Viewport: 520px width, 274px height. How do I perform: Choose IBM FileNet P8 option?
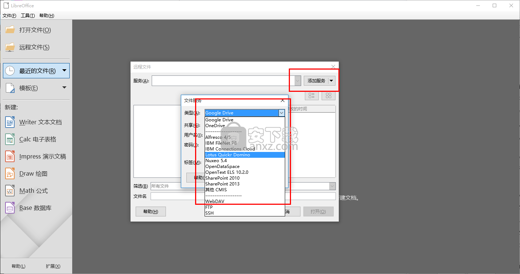pyautogui.click(x=245, y=143)
